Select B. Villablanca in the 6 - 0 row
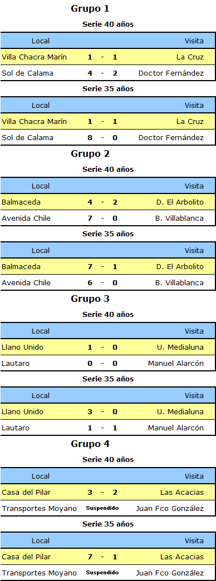 179,283
